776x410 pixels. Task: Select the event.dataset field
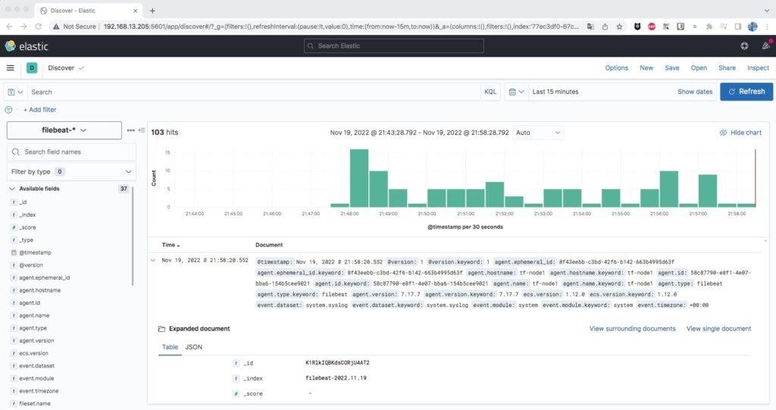point(36,366)
